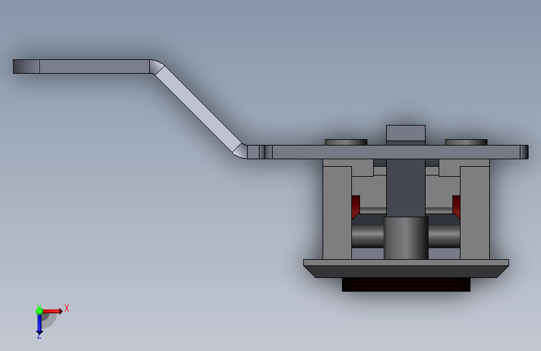
Task: Select the right round washer on plate
Action: 466,142
